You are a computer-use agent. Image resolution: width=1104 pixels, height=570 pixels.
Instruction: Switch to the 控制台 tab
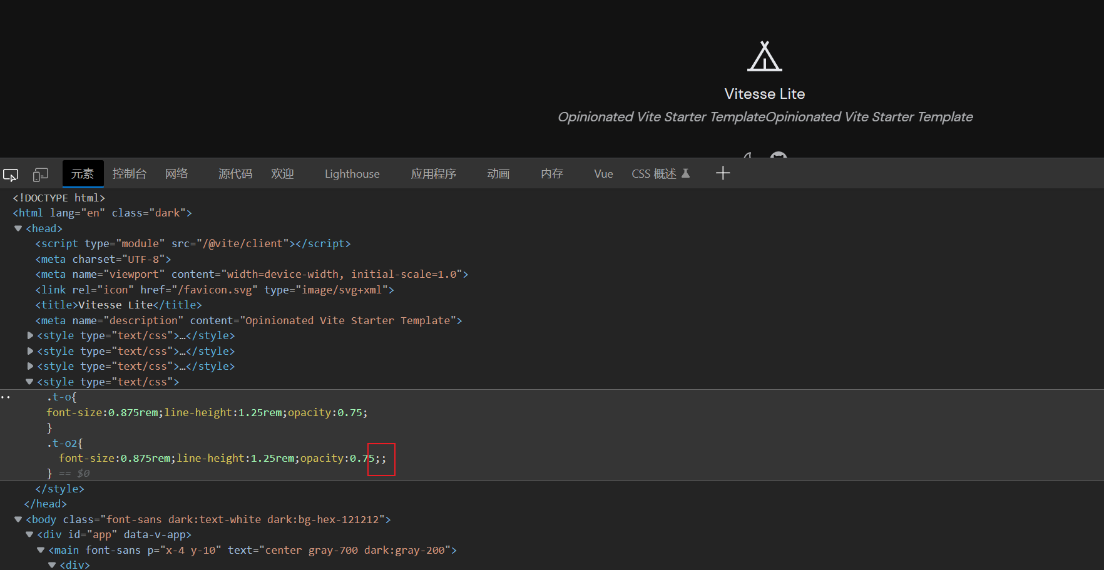[x=129, y=173]
